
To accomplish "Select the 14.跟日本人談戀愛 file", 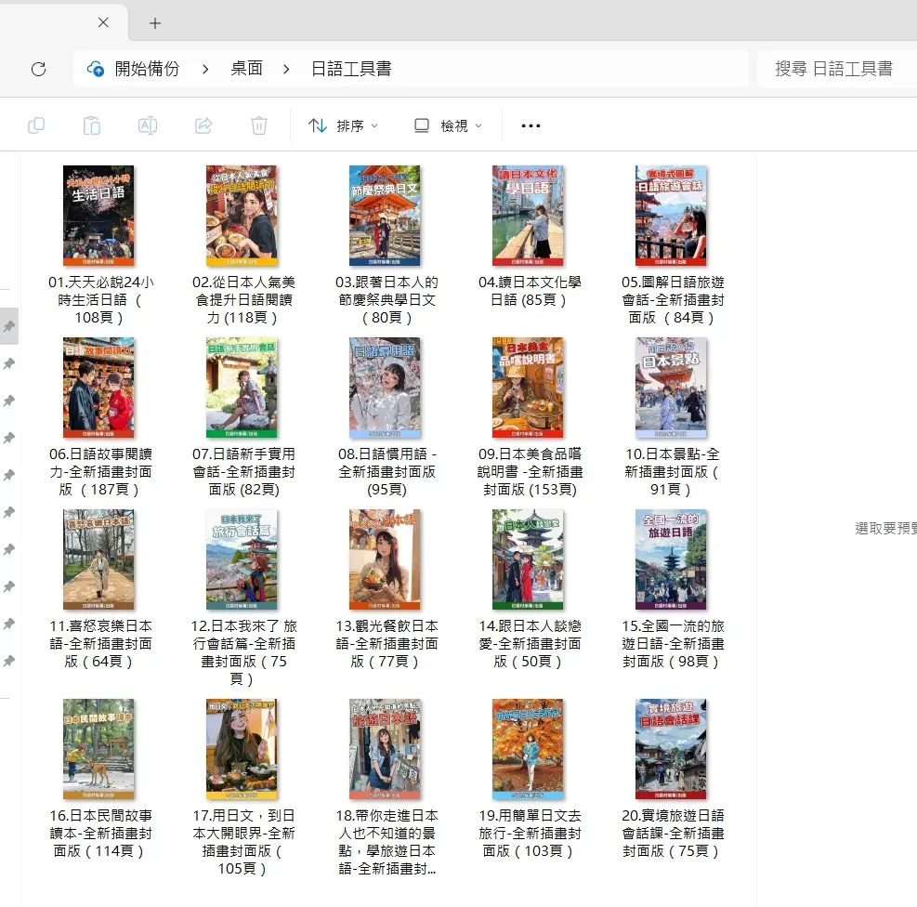I will point(528,559).
